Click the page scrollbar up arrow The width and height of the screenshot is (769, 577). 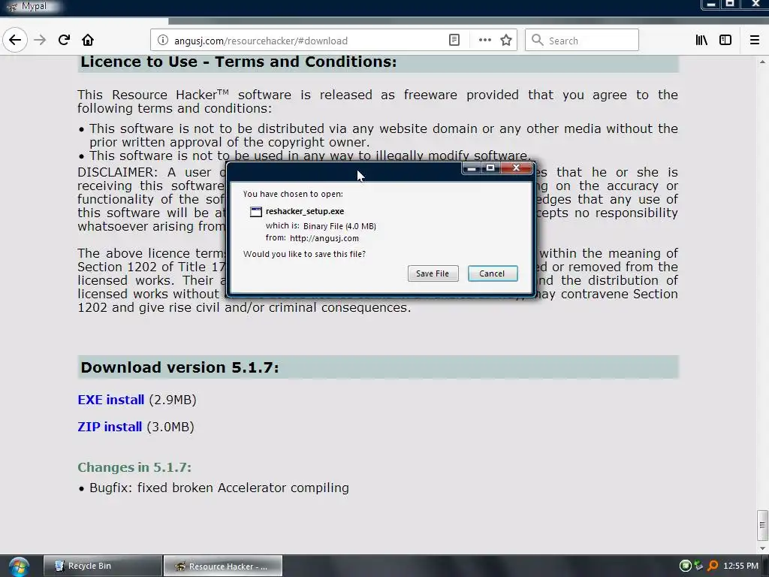[762, 62]
